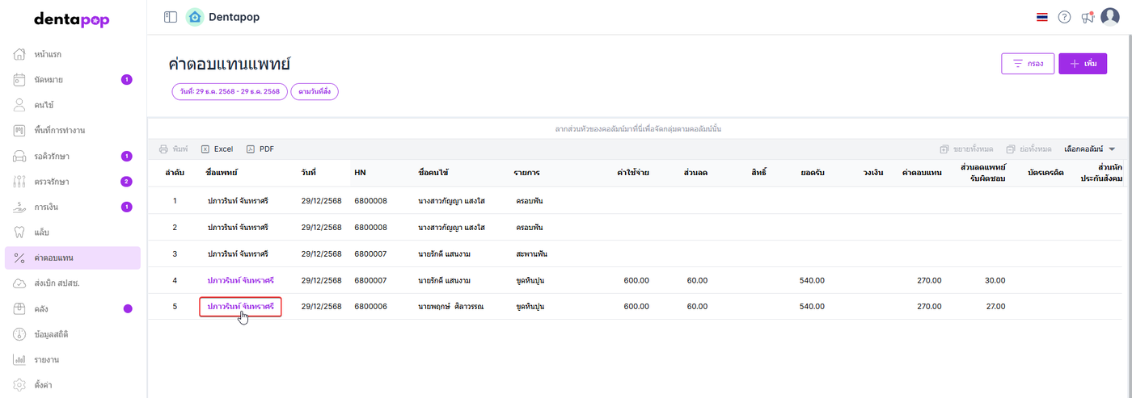The image size is (1132, 398).
Task: Collapse all groups with ย่อทั้งหมด
Action: coord(1029,149)
